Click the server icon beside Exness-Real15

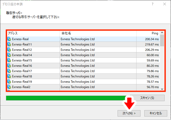pos(9,60)
